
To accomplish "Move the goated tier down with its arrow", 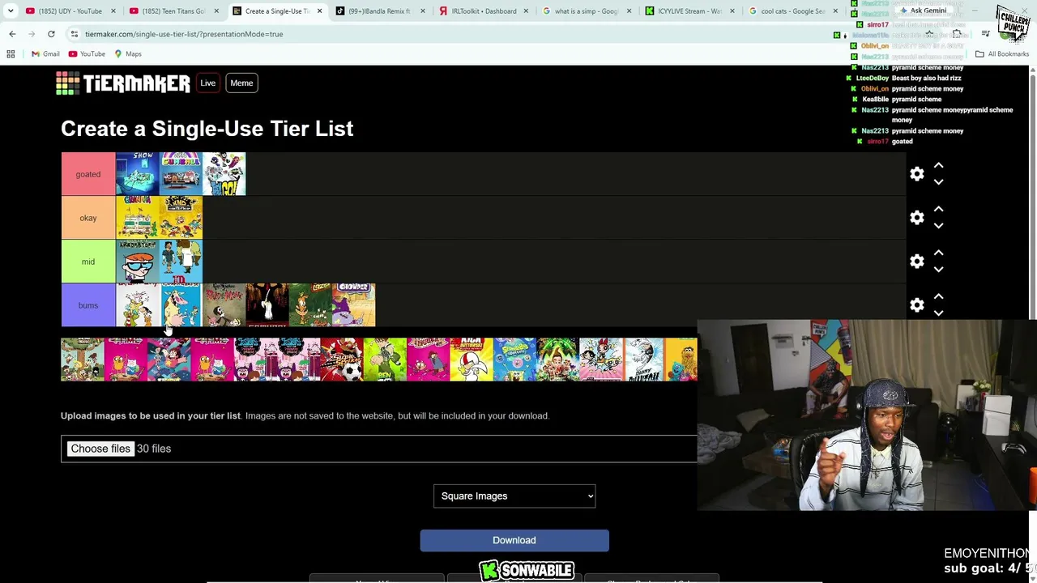I will click(x=938, y=182).
